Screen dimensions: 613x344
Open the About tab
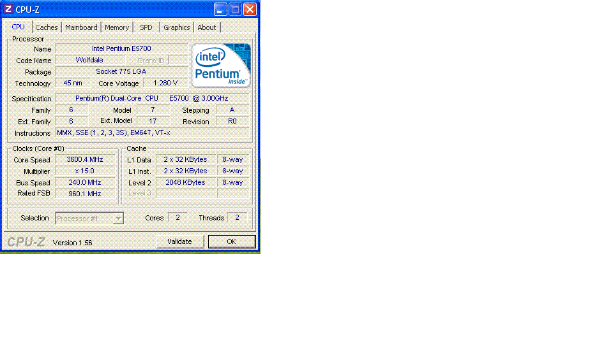click(207, 27)
